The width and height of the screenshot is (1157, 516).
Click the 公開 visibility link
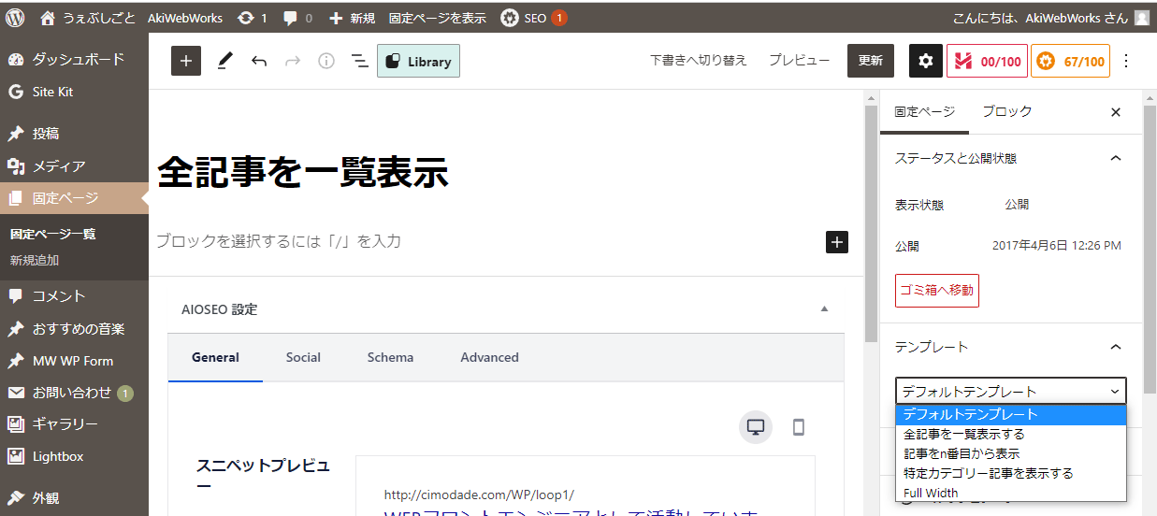coord(1017,204)
